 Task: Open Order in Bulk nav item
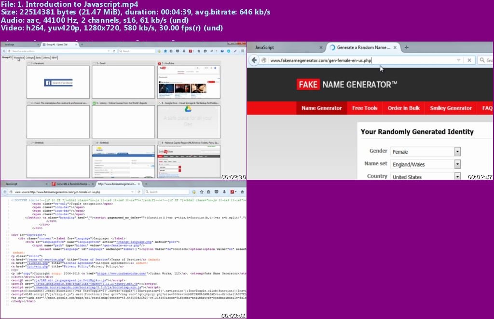coord(404,108)
